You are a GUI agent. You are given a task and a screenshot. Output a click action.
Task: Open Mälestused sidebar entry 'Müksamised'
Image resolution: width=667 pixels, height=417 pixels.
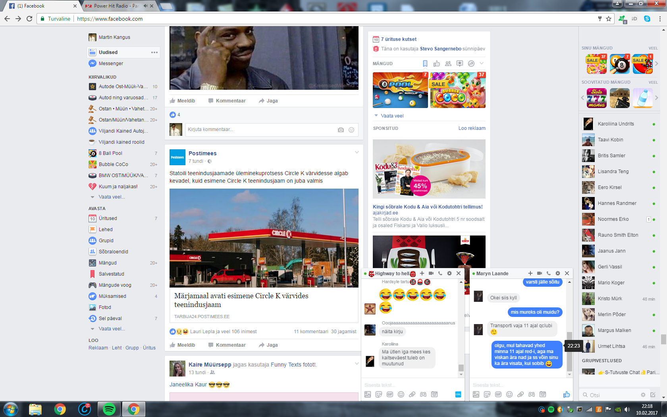tap(112, 296)
